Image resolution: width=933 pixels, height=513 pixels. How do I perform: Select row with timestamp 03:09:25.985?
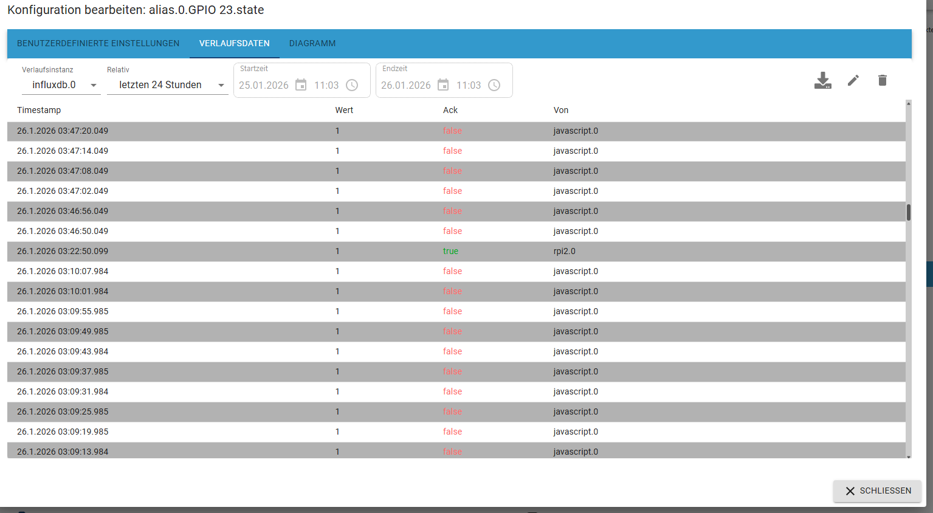(x=456, y=411)
